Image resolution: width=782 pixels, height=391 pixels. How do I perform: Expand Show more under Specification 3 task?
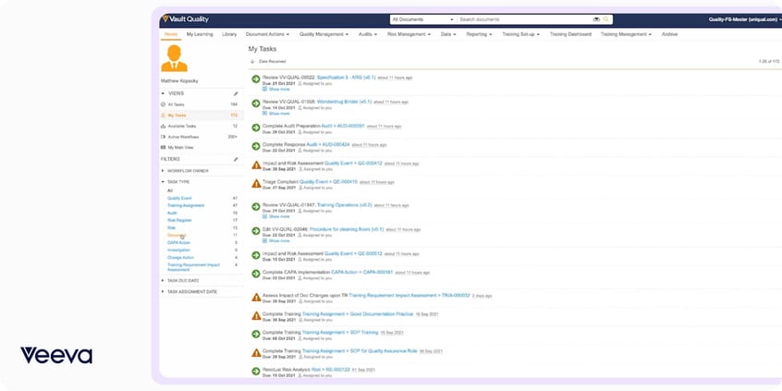point(275,90)
